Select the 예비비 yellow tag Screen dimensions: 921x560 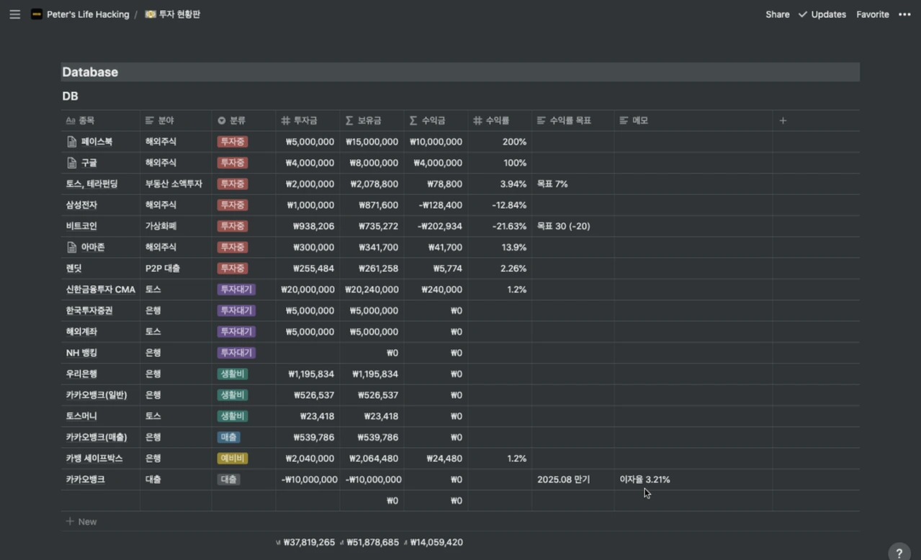pos(233,459)
